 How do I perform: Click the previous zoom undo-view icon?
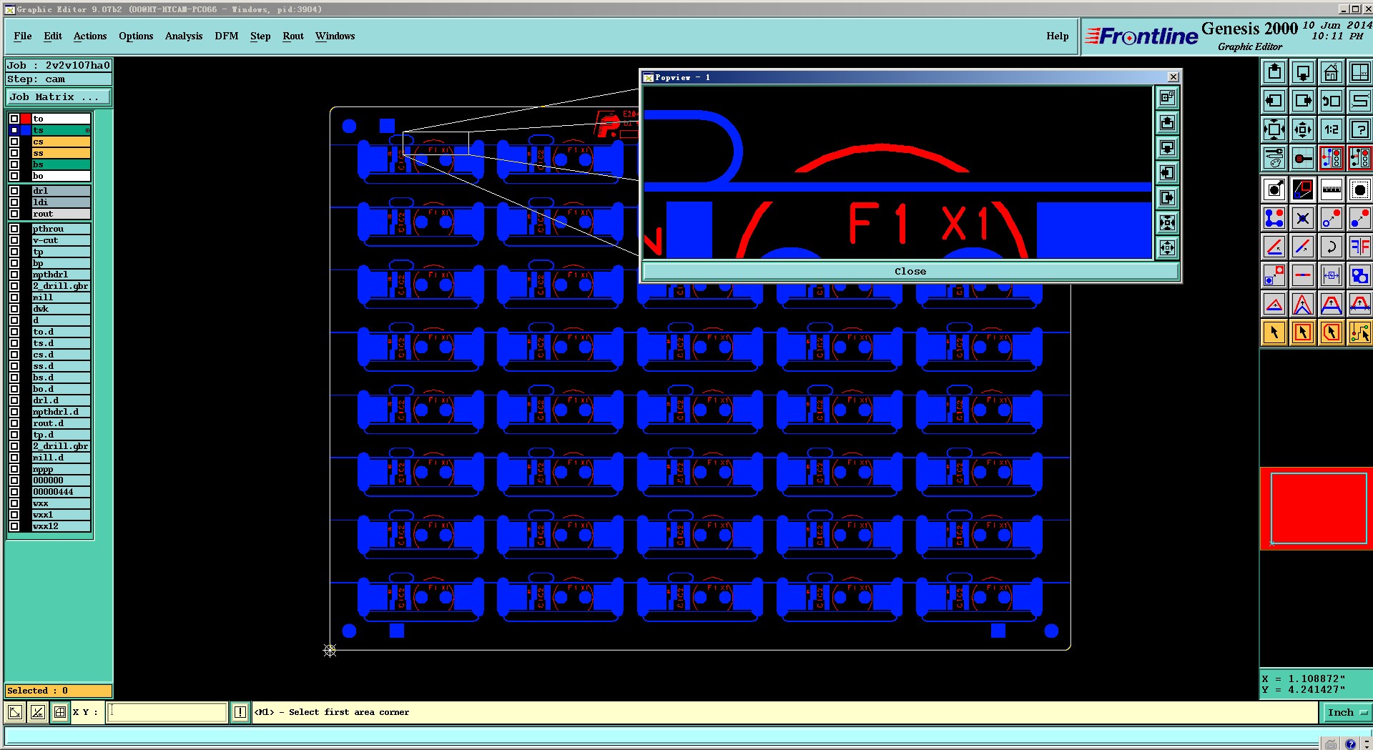(1332, 101)
